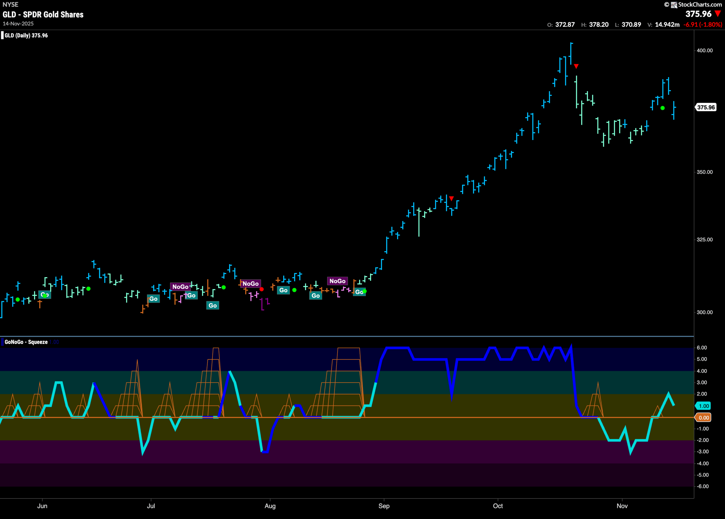Click the green dot beside late-August Go label
The width and height of the screenshot is (725, 519).
pos(364,291)
